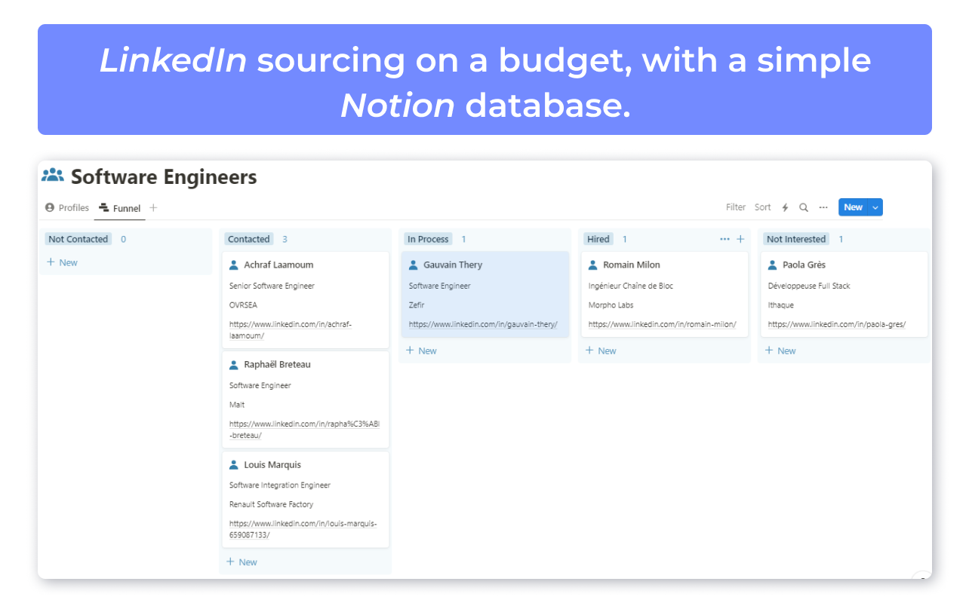Screen dimensions: 966x603
Task: Click plus icon in Hired column header
Action: 740,239
